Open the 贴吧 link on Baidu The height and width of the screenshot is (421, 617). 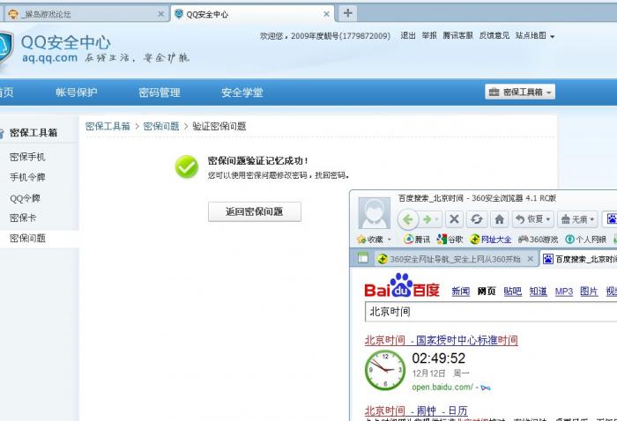pyautogui.click(x=512, y=292)
